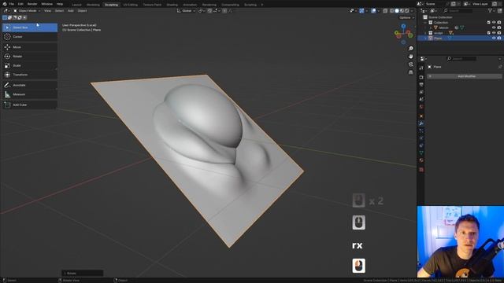Select the Add Cube tool
The image size is (504, 283).
[30, 105]
